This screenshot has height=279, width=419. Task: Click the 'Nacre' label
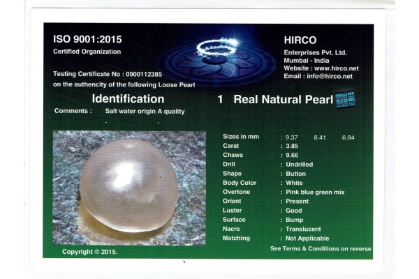click(231, 229)
